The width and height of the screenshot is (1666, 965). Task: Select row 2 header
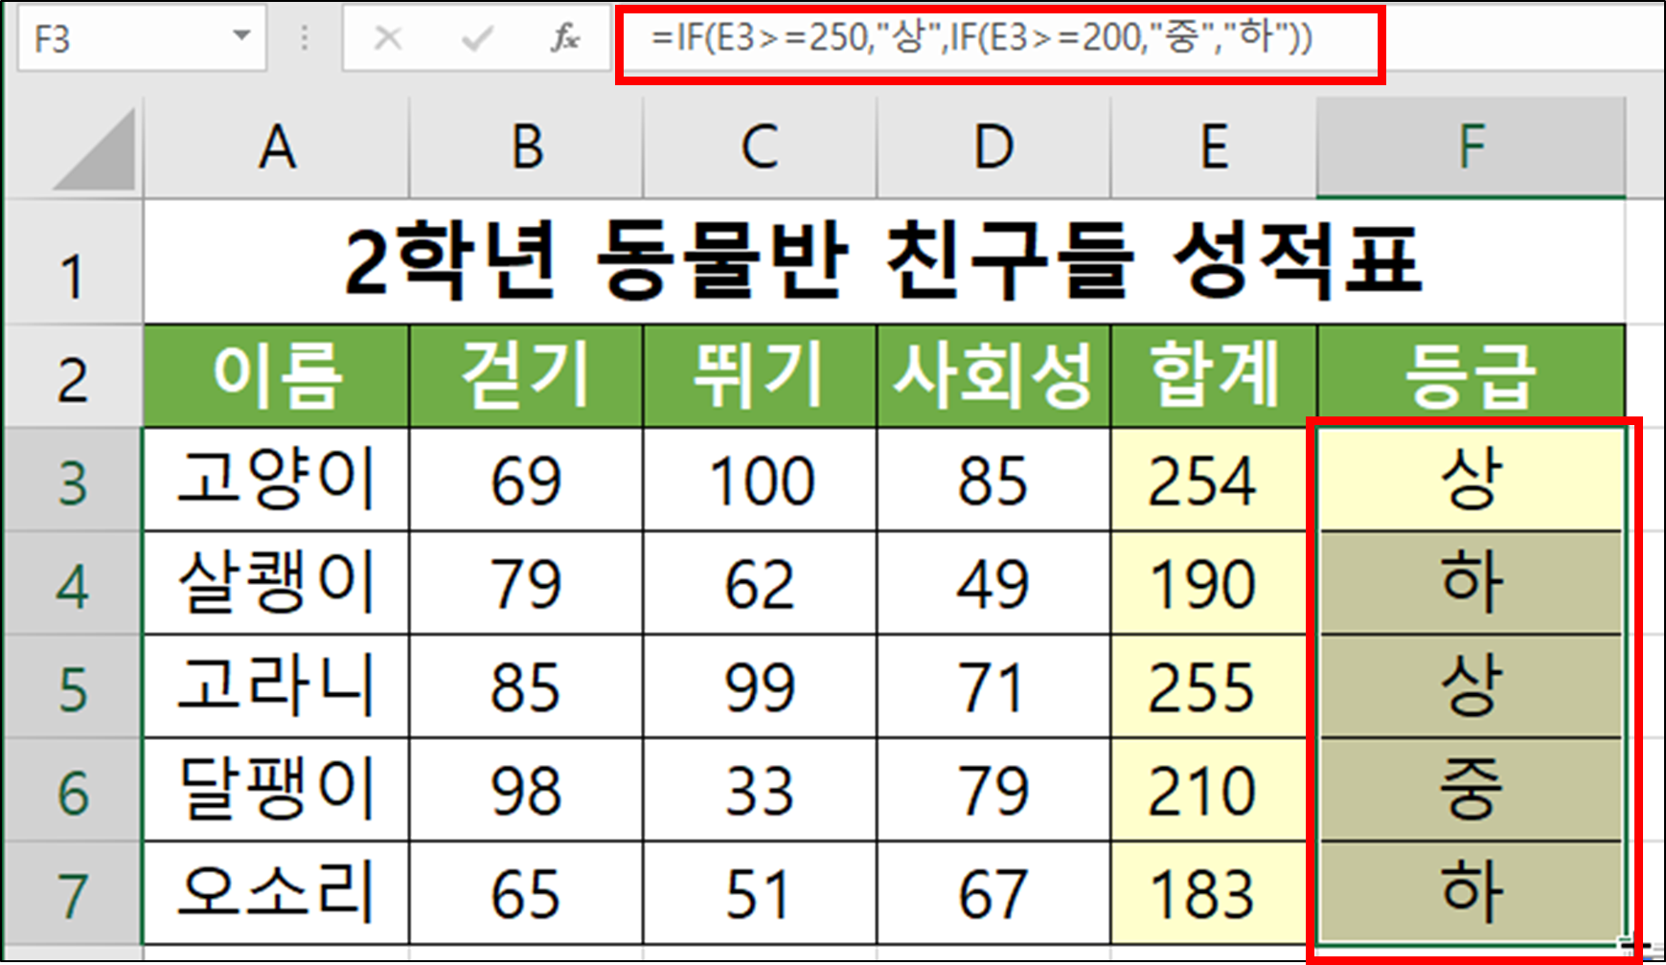coord(74,376)
